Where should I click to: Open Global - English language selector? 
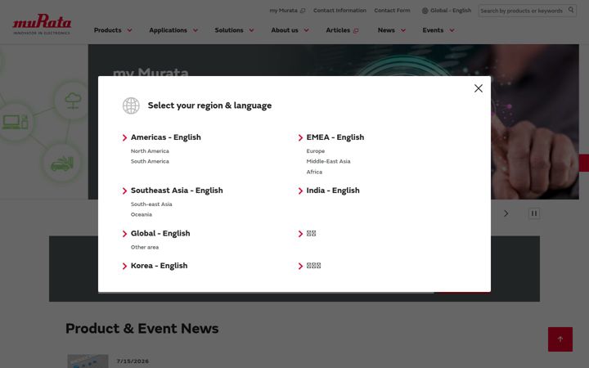click(451, 11)
